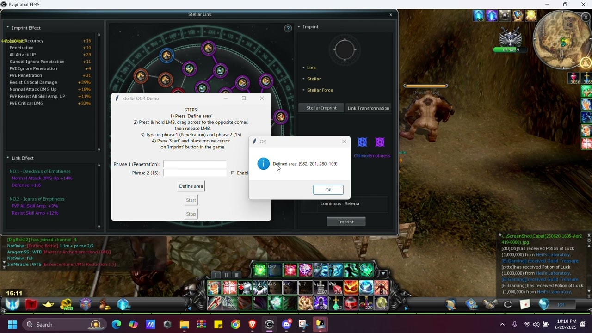Screen dimensions: 592x333
Task: Click the empty imprint ring slot
Action: pyautogui.click(x=345, y=50)
